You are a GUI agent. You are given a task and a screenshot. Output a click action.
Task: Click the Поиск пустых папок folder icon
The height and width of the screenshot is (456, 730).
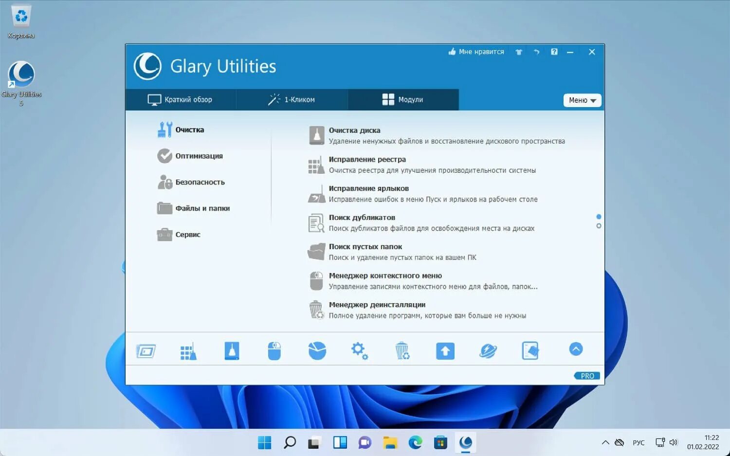316,252
